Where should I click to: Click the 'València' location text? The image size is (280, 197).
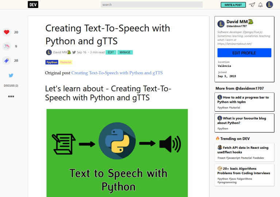pyautogui.click(x=224, y=66)
